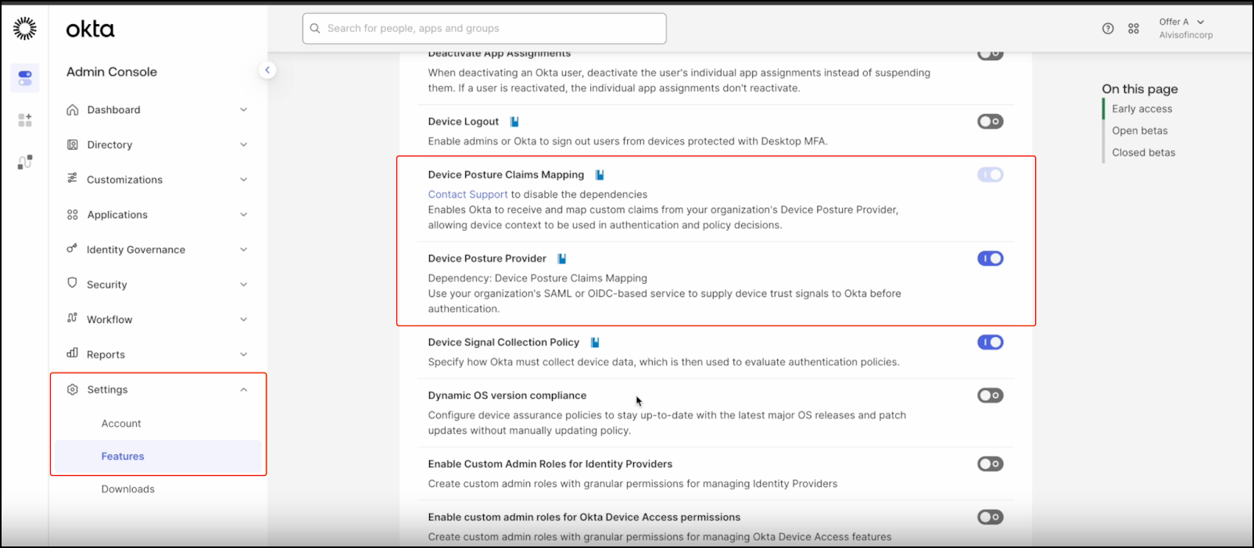This screenshot has height=548, width=1254.
Task: Disable the Device Posture Provider toggle
Action: tap(991, 259)
